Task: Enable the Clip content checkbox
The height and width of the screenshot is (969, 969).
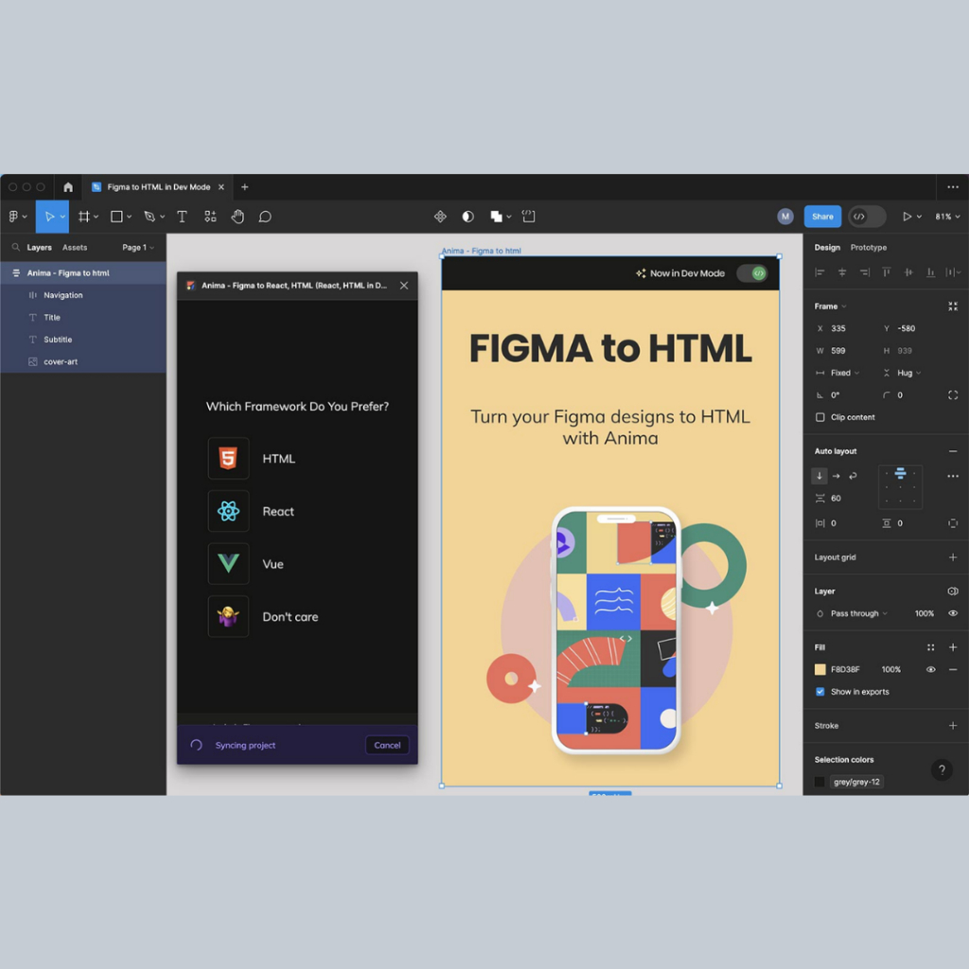Action: [x=820, y=417]
